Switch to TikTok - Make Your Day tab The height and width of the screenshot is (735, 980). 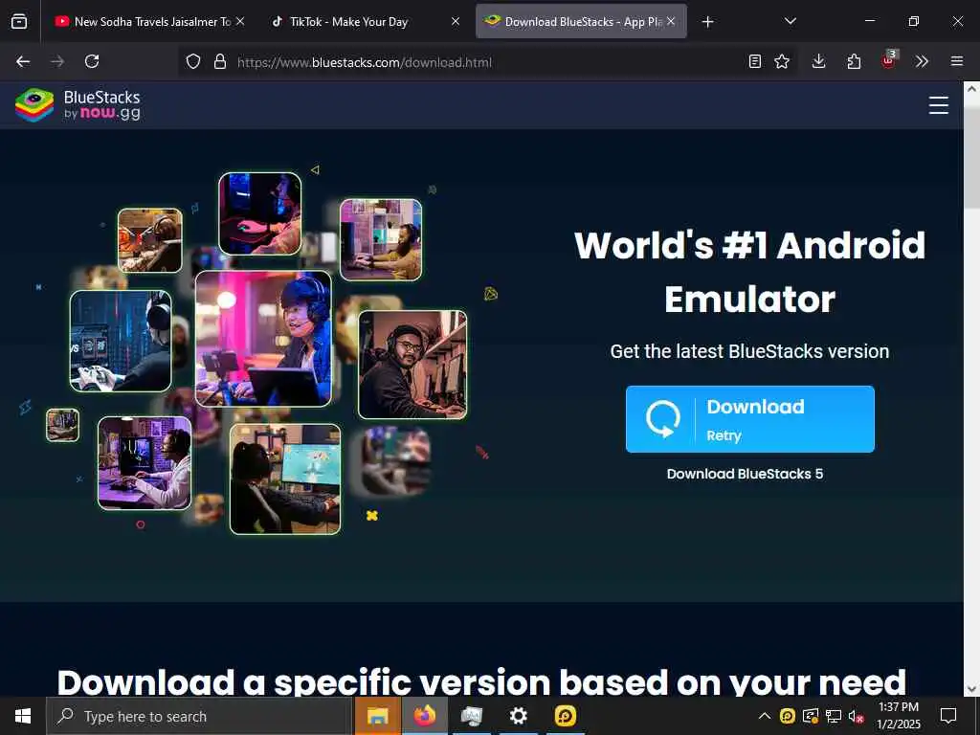click(x=366, y=21)
